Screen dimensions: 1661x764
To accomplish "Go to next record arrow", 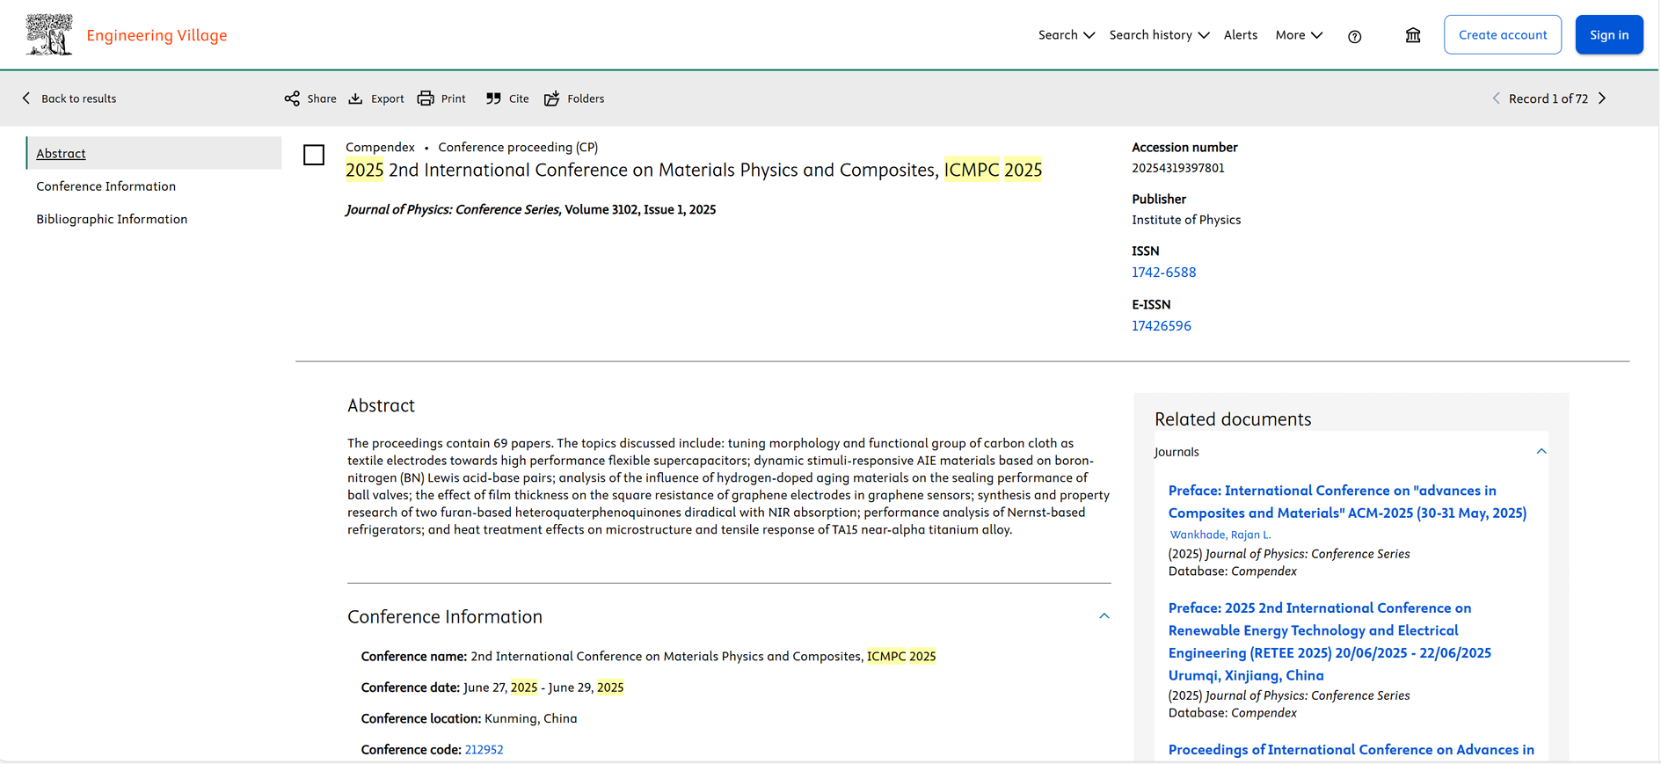I will pos(1602,98).
